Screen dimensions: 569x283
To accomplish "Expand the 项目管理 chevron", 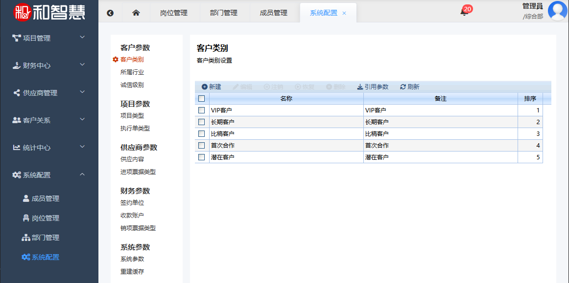I will [82, 37].
